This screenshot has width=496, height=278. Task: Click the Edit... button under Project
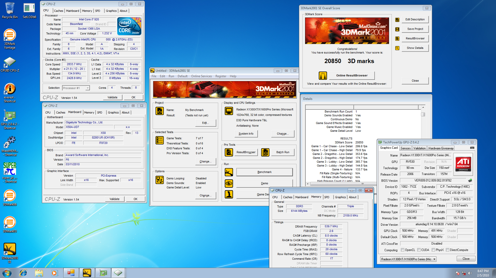coord(206,123)
